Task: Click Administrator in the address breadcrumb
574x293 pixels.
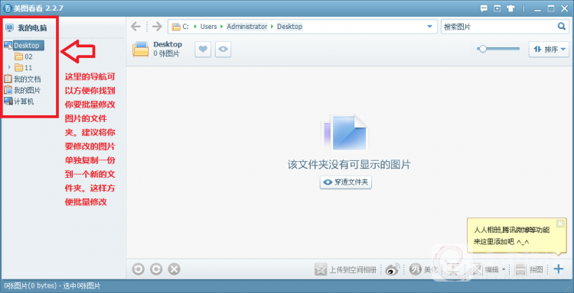Action: [247, 27]
